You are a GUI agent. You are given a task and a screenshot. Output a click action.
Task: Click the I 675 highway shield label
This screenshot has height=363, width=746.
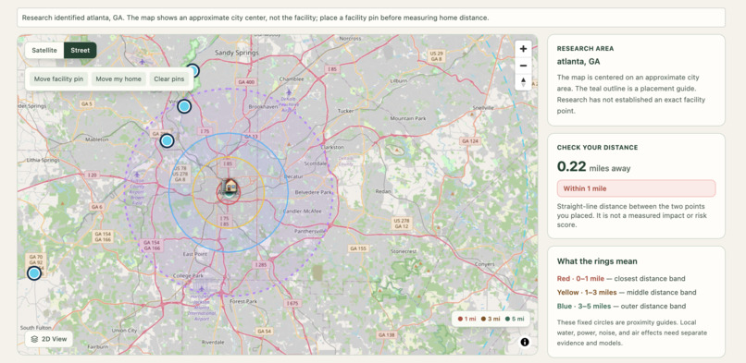[292, 303]
